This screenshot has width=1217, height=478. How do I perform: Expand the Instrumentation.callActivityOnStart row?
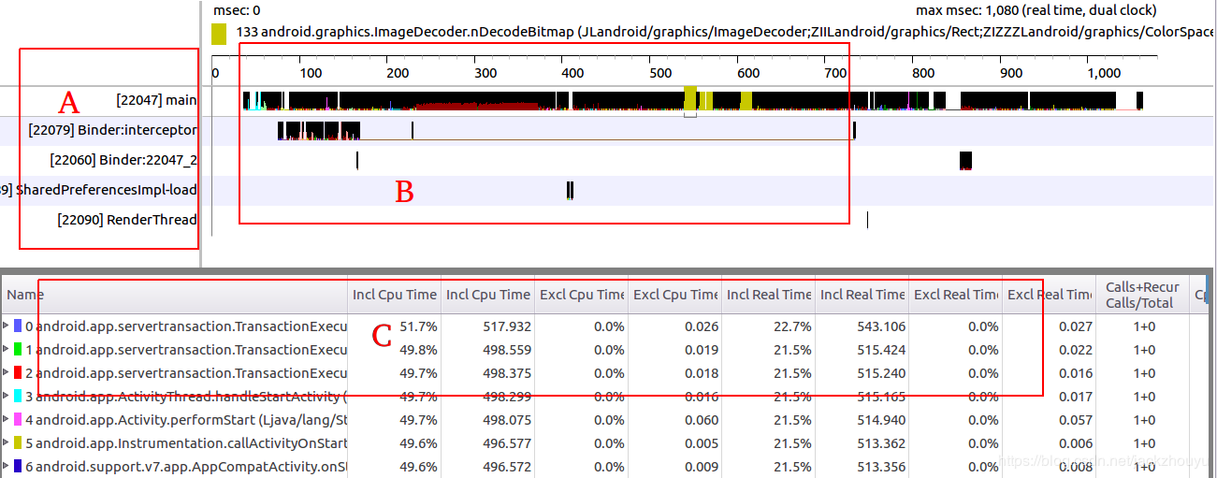[7, 443]
